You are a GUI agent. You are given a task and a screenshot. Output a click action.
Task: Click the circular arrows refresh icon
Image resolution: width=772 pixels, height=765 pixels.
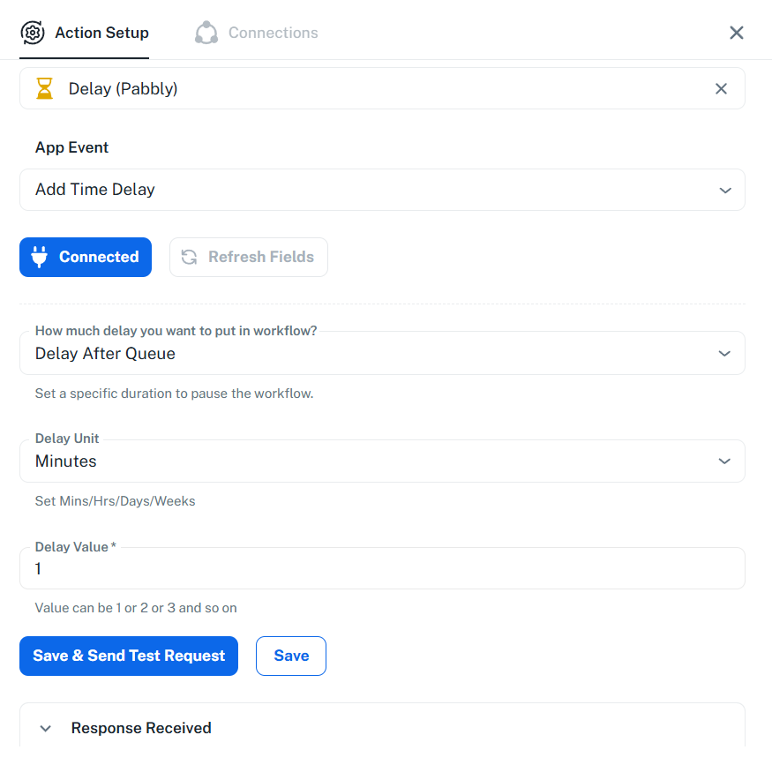click(189, 257)
